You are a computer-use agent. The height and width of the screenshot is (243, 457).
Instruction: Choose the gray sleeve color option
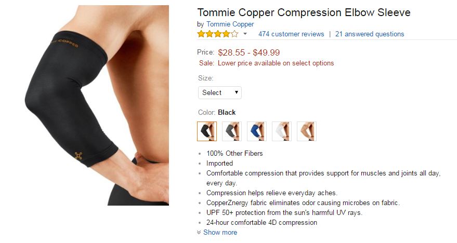[x=232, y=131]
